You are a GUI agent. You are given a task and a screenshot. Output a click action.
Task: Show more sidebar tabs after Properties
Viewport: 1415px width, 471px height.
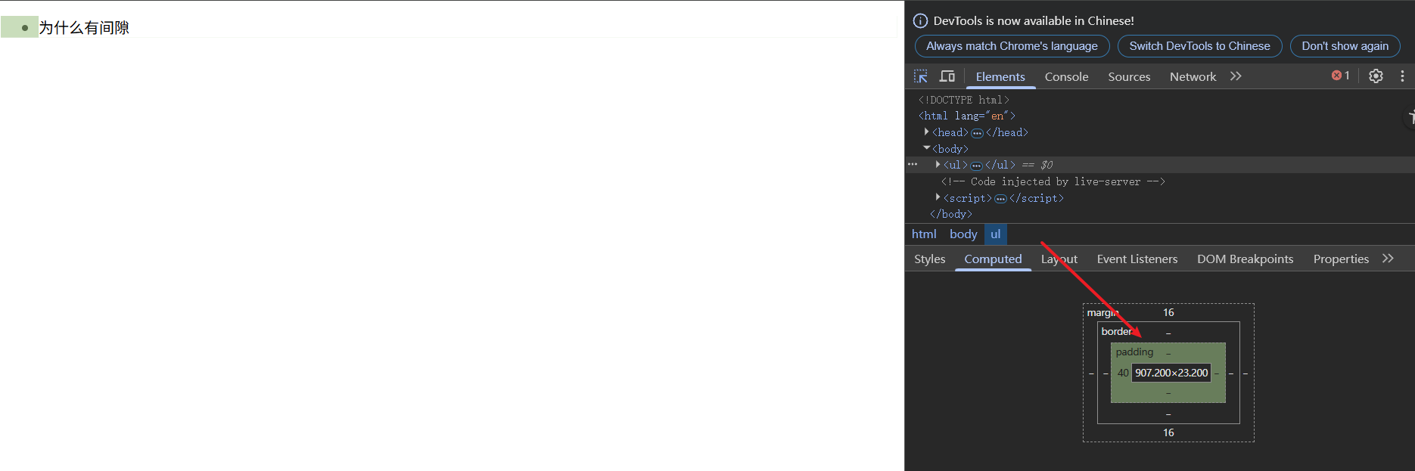tap(1388, 259)
